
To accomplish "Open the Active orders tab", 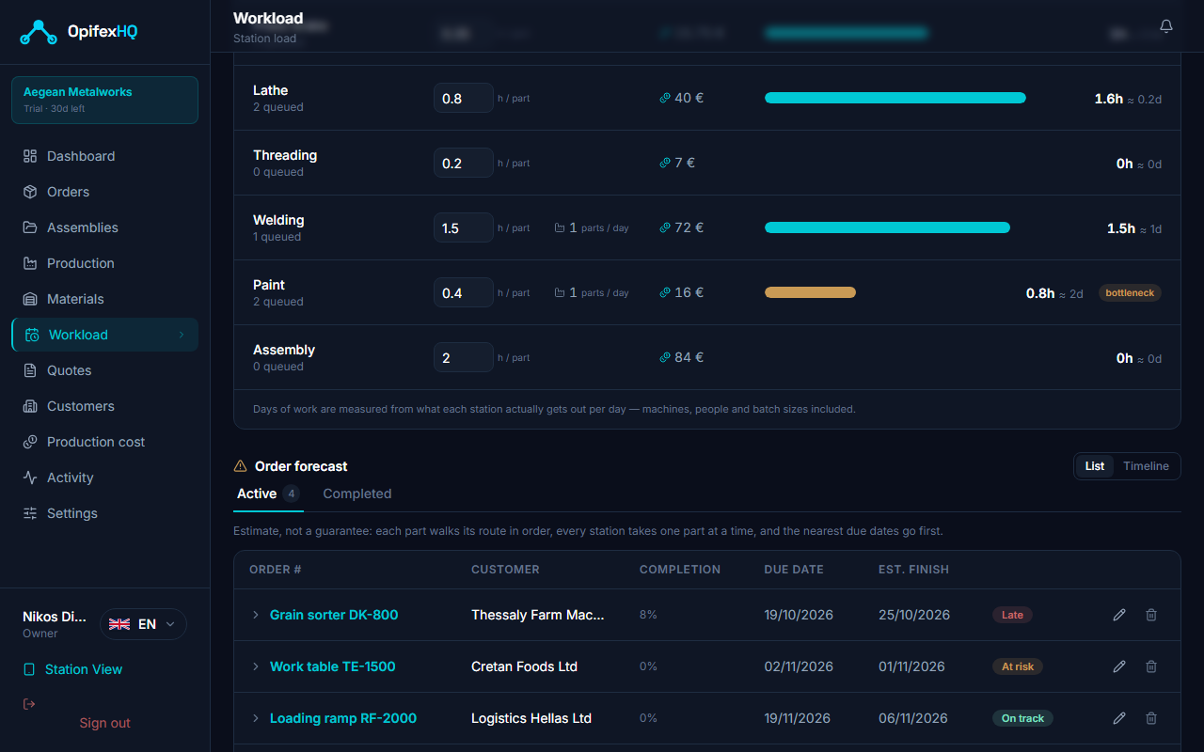I will pos(268,493).
